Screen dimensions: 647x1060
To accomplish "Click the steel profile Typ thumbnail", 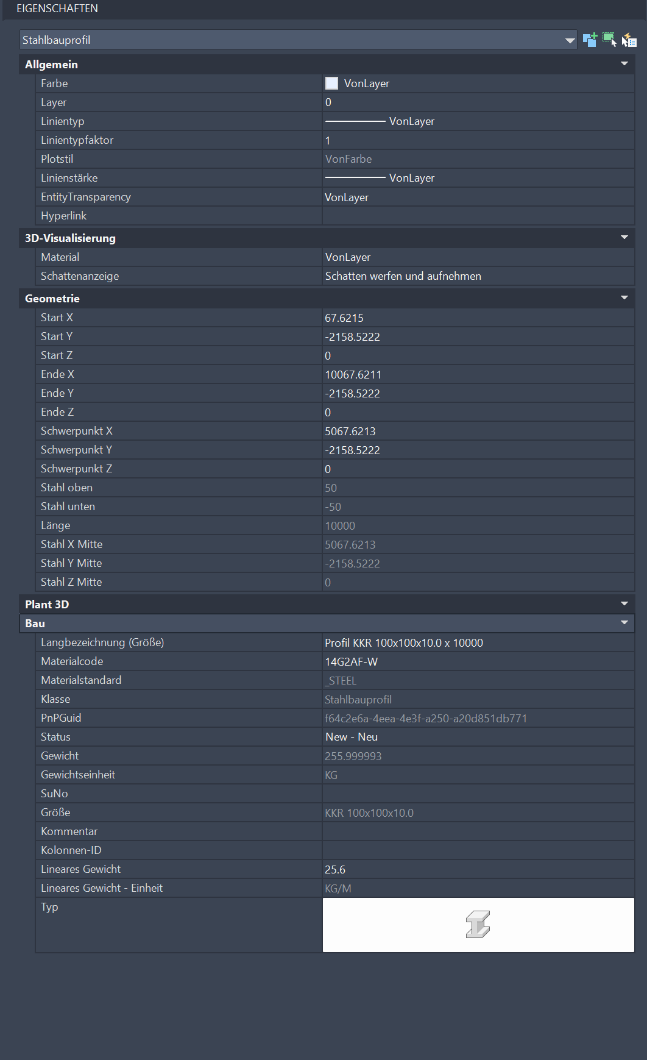I will pos(478,925).
